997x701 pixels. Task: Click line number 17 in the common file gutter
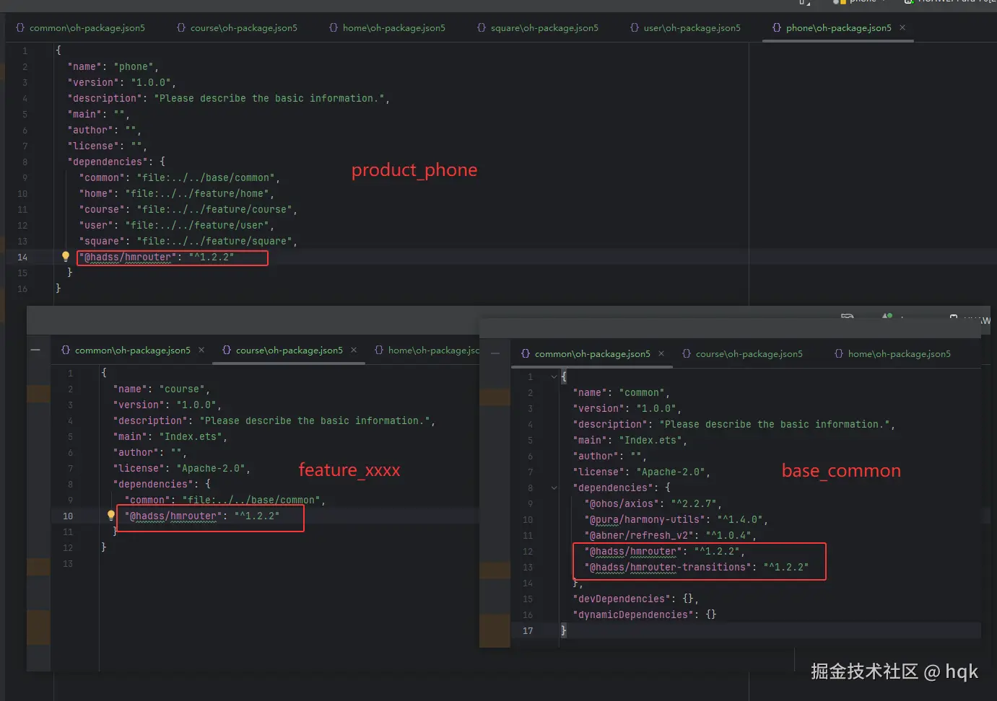tap(528, 630)
